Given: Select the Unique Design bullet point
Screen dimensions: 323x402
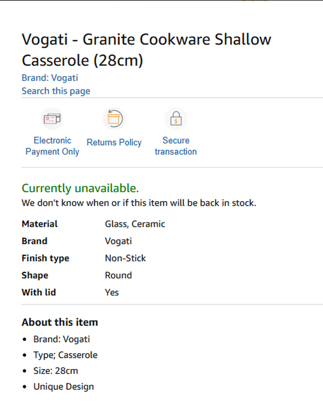Looking at the screenshot, I should [63, 386].
